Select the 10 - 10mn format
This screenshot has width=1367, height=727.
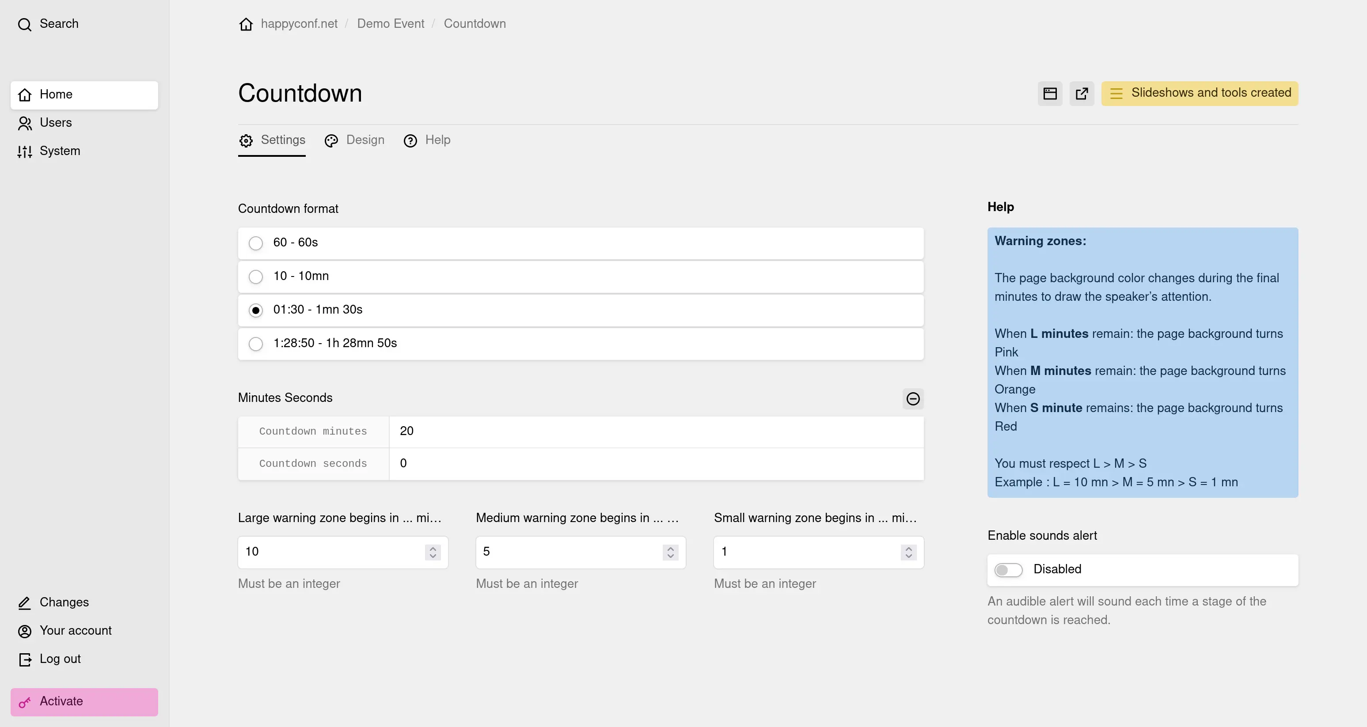(581, 276)
